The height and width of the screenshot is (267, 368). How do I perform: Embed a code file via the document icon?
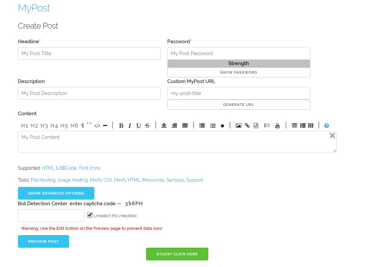click(x=256, y=126)
